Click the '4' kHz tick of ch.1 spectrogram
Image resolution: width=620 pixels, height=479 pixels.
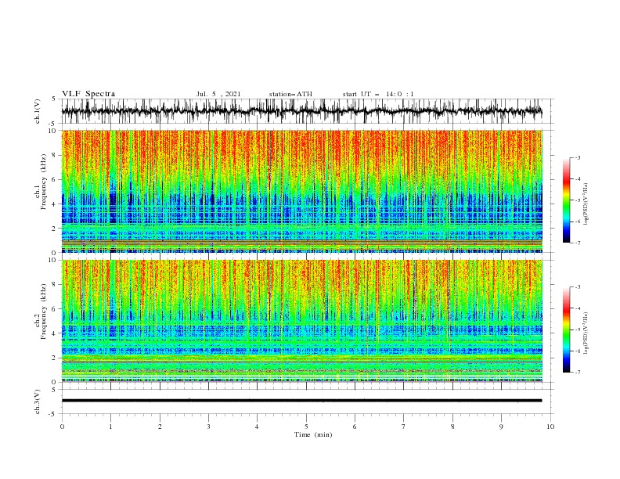(55, 204)
